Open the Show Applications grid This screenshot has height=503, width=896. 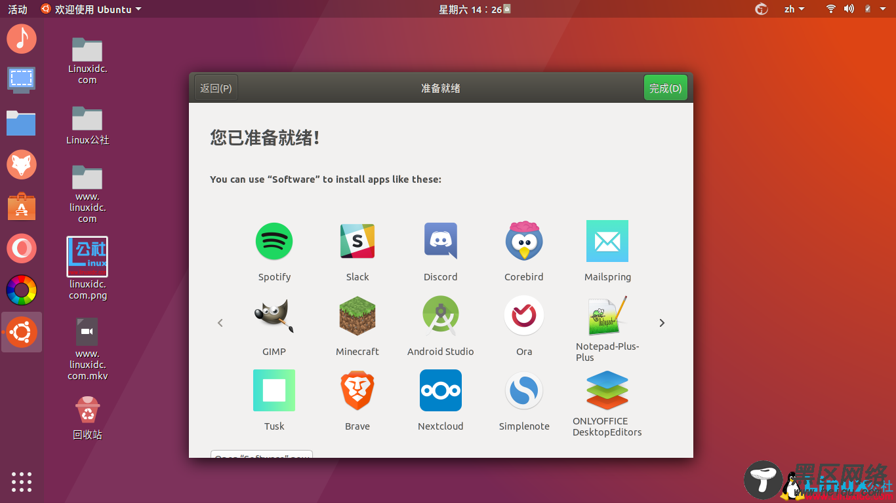(x=22, y=481)
